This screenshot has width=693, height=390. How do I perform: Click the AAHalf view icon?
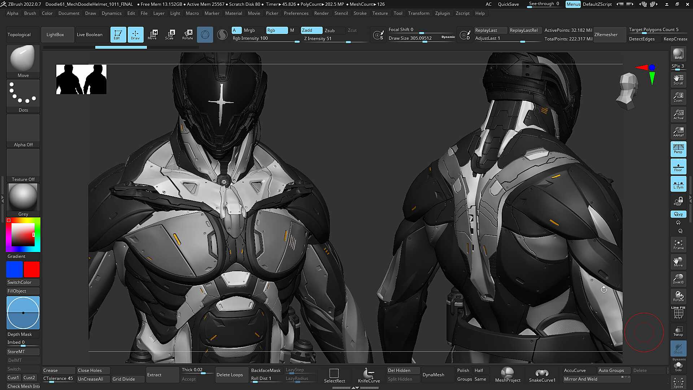tap(678, 132)
